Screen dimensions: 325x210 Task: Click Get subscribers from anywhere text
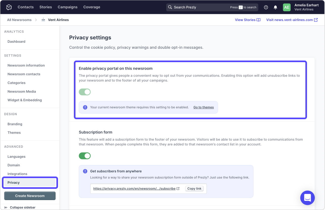point(116,171)
